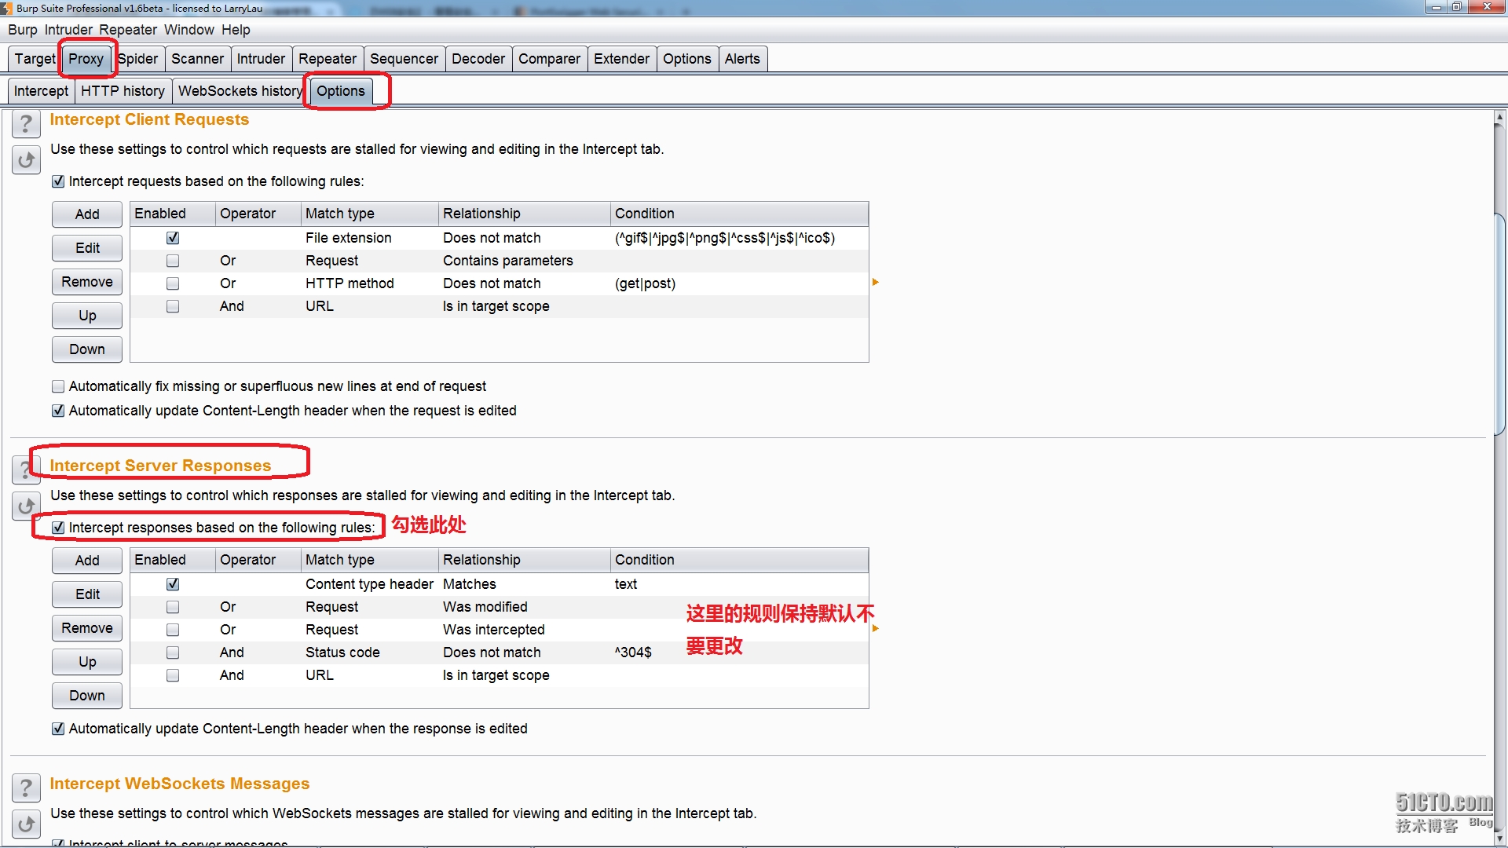The height and width of the screenshot is (848, 1508).
Task: Open the Alerts tab
Action: (x=742, y=59)
